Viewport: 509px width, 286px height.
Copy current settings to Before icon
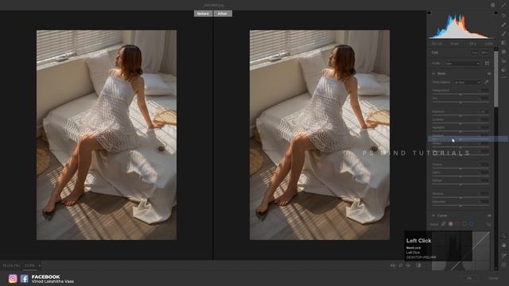[x=408, y=265]
